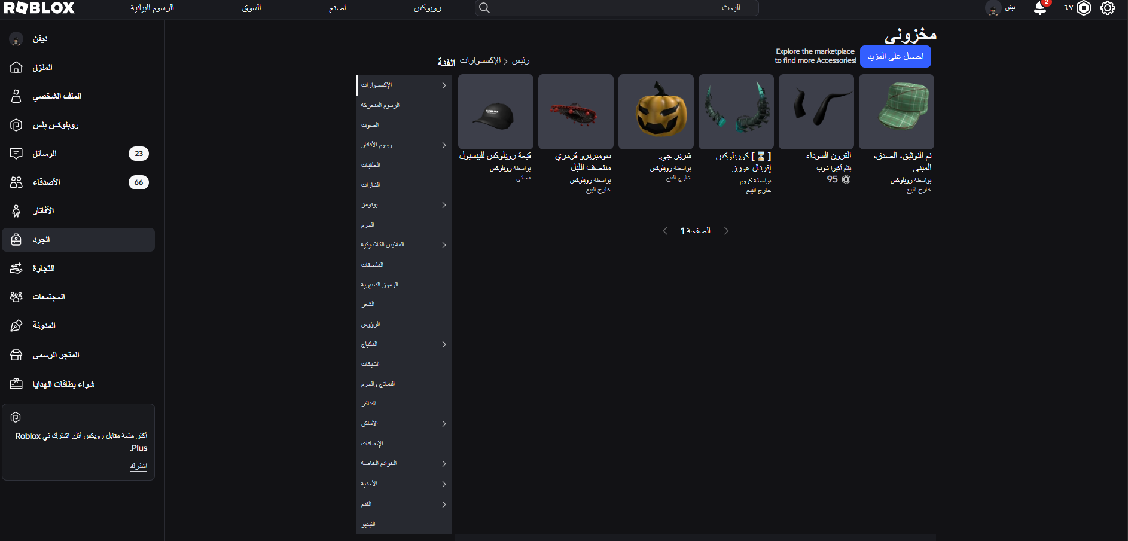Open the red sombrero item thumbnail
This screenshot has width=1128, height=541.
[576, 112]
